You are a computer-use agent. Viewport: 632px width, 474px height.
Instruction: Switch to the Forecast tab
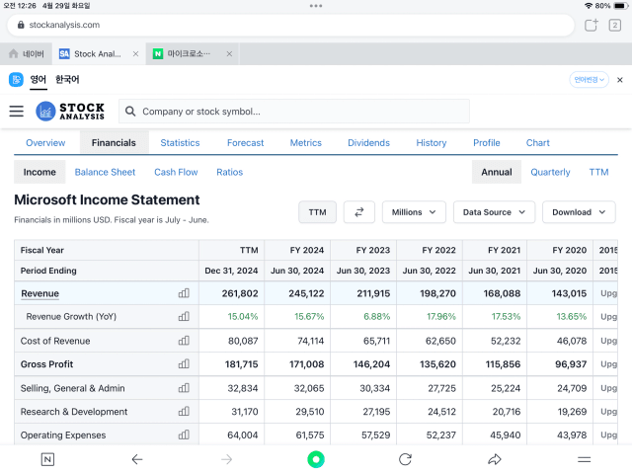(245, 142)
